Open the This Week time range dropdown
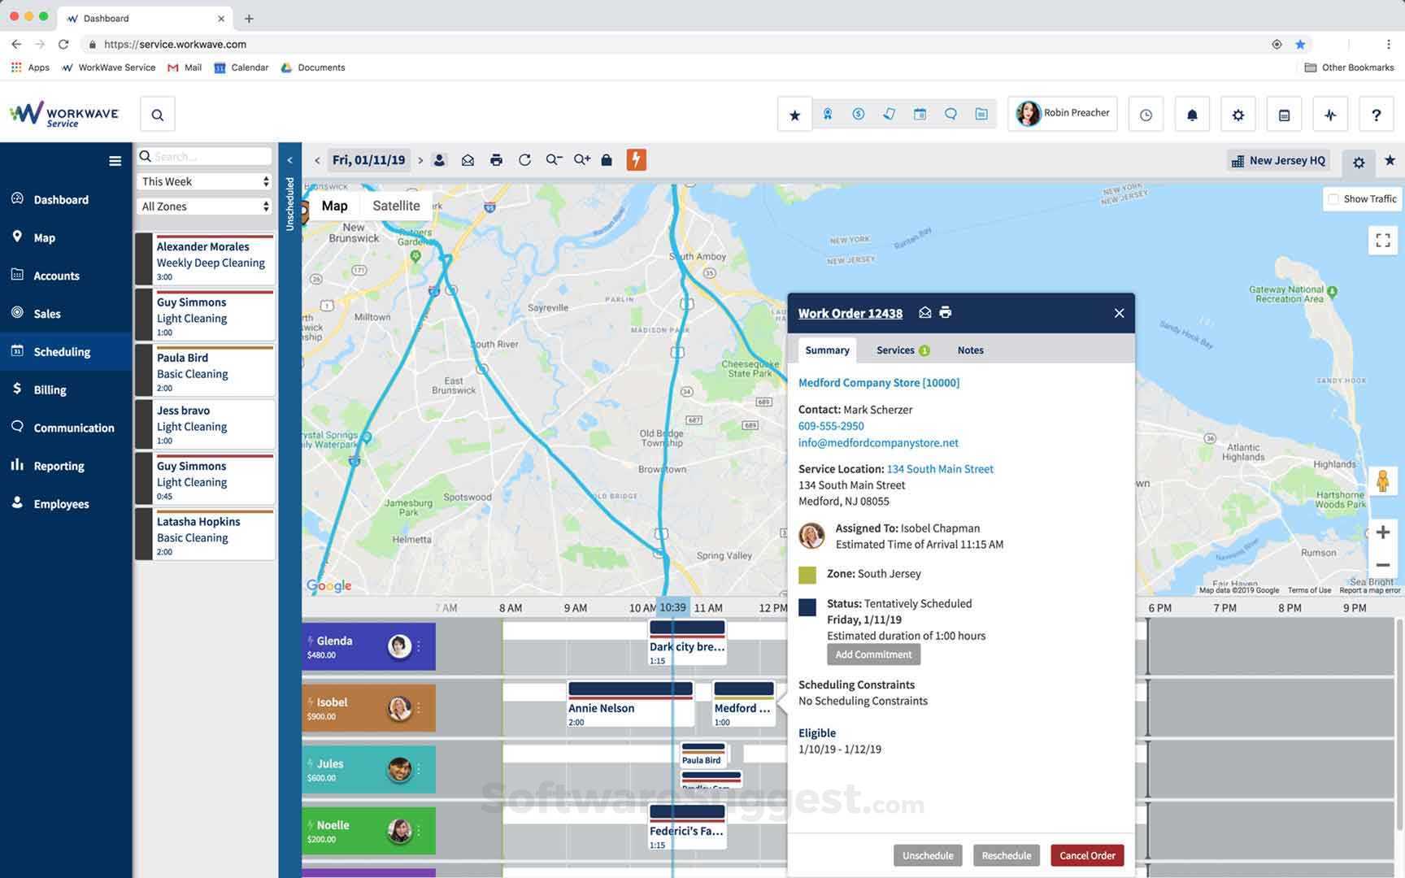 204,180
